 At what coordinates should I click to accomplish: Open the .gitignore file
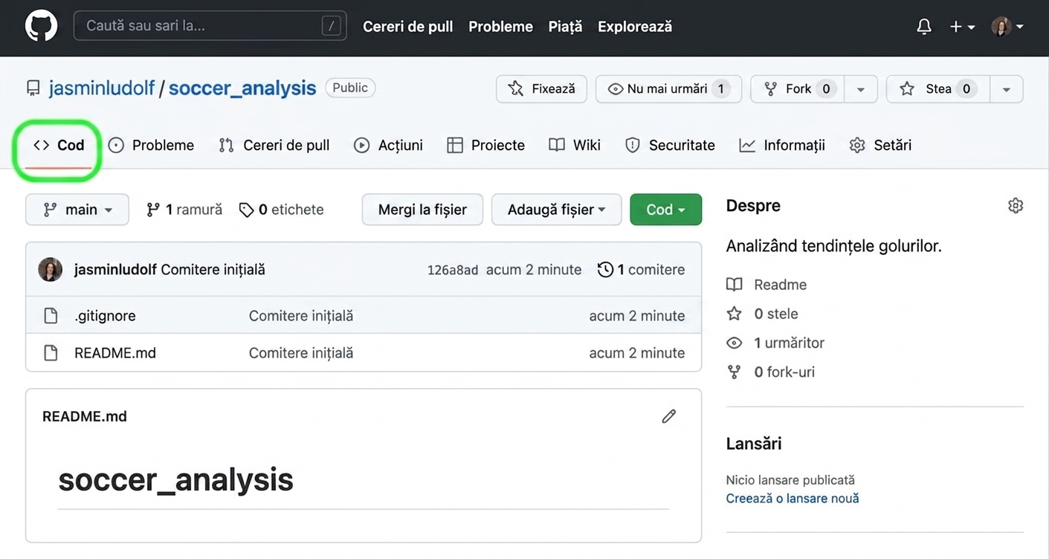coord(105,316)
